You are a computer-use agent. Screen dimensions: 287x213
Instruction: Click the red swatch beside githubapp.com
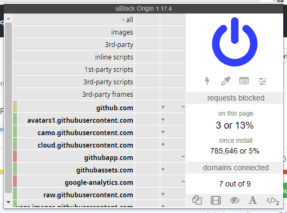click(15, 156)
